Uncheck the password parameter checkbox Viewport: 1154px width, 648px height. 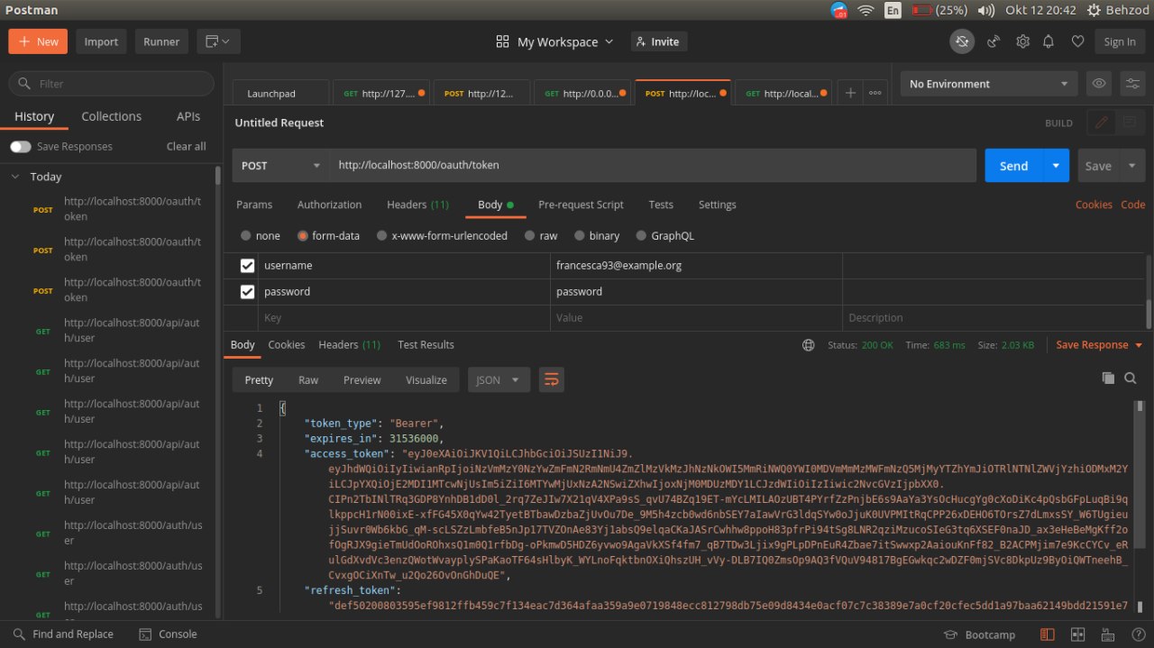click(247, 292)
